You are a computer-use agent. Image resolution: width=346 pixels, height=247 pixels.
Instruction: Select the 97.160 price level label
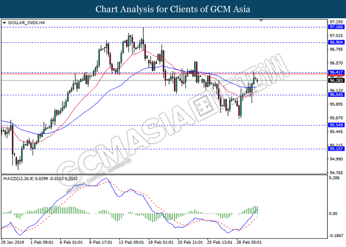(336, 27)
